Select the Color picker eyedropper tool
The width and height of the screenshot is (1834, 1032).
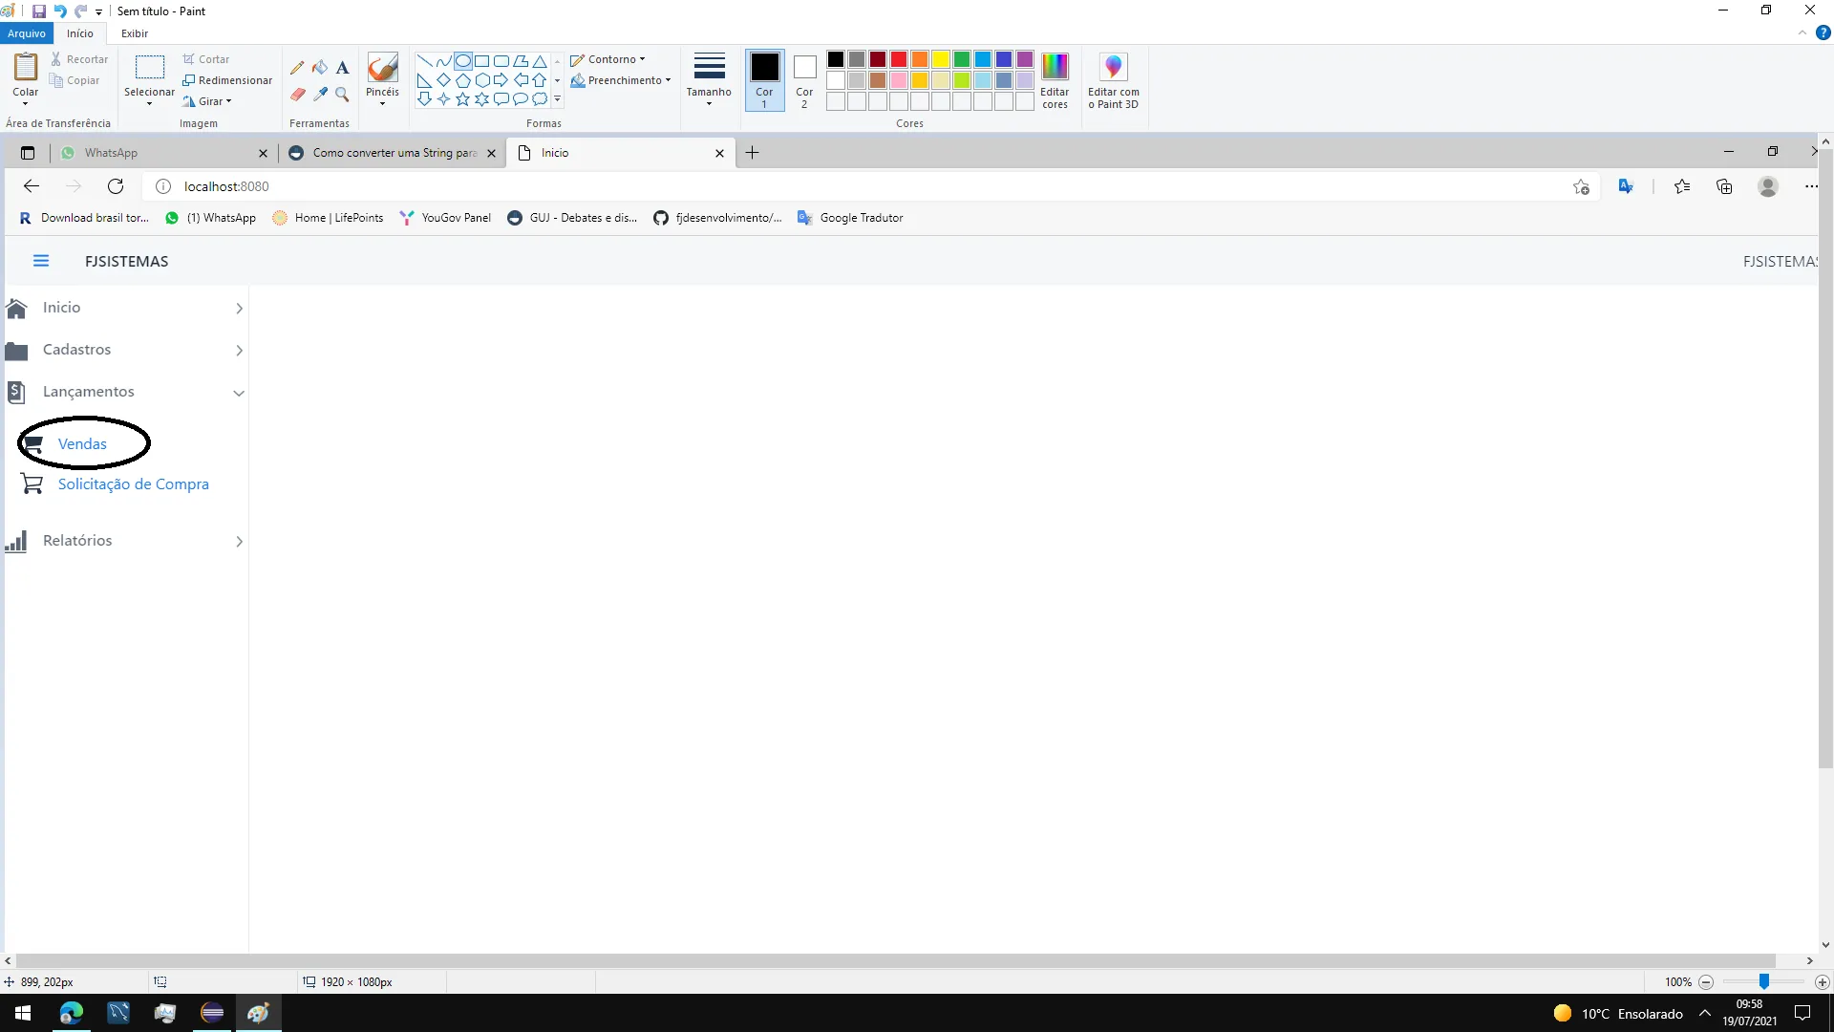(x=320, y=95)
